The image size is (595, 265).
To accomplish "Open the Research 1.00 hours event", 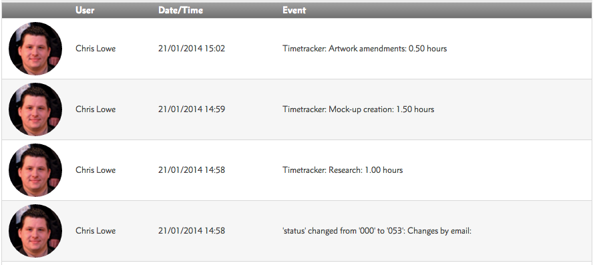I will click(x=343, y=170).
